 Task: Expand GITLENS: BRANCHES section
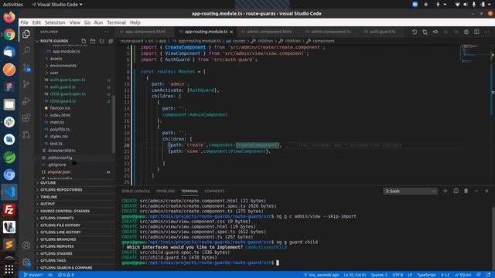[75, 239]
